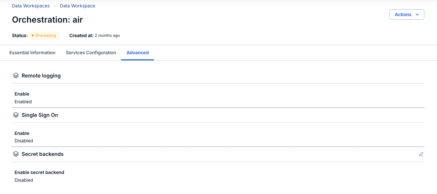This screenshot has width=437, height=194.
Task: Click the orange Processing status dot
Action: tap(33, 36)
